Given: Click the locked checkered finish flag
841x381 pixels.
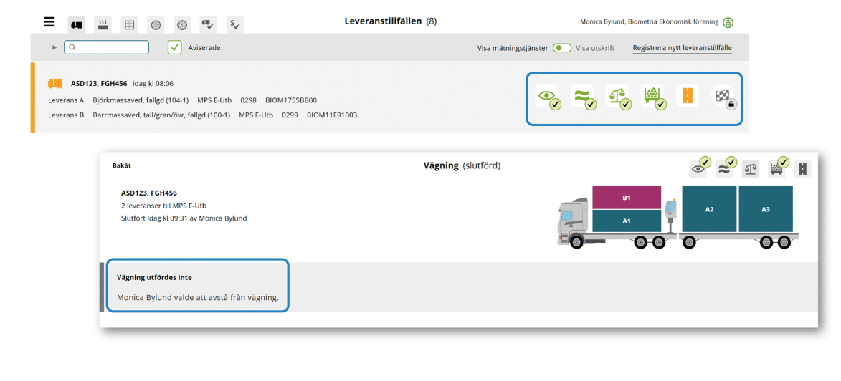Looking at the screenshot, I should tap(722, 96).
